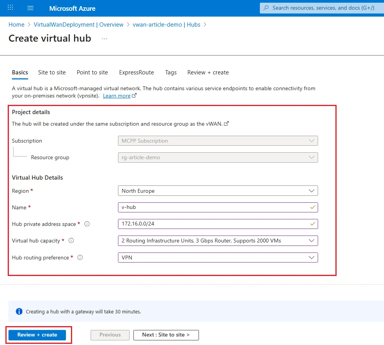Image resolution: width=384 pixels, height=345 pixels.
Task: Open the Subscription dropdown
Action: coord(218,141)
